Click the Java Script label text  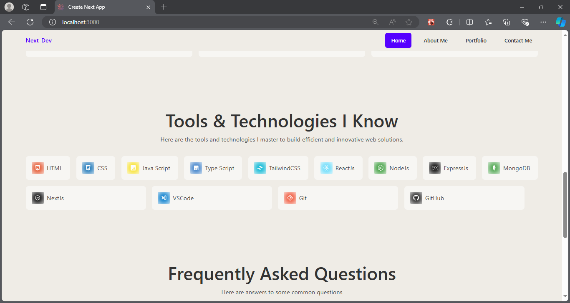pyautogui.click(x=156, y=168)
